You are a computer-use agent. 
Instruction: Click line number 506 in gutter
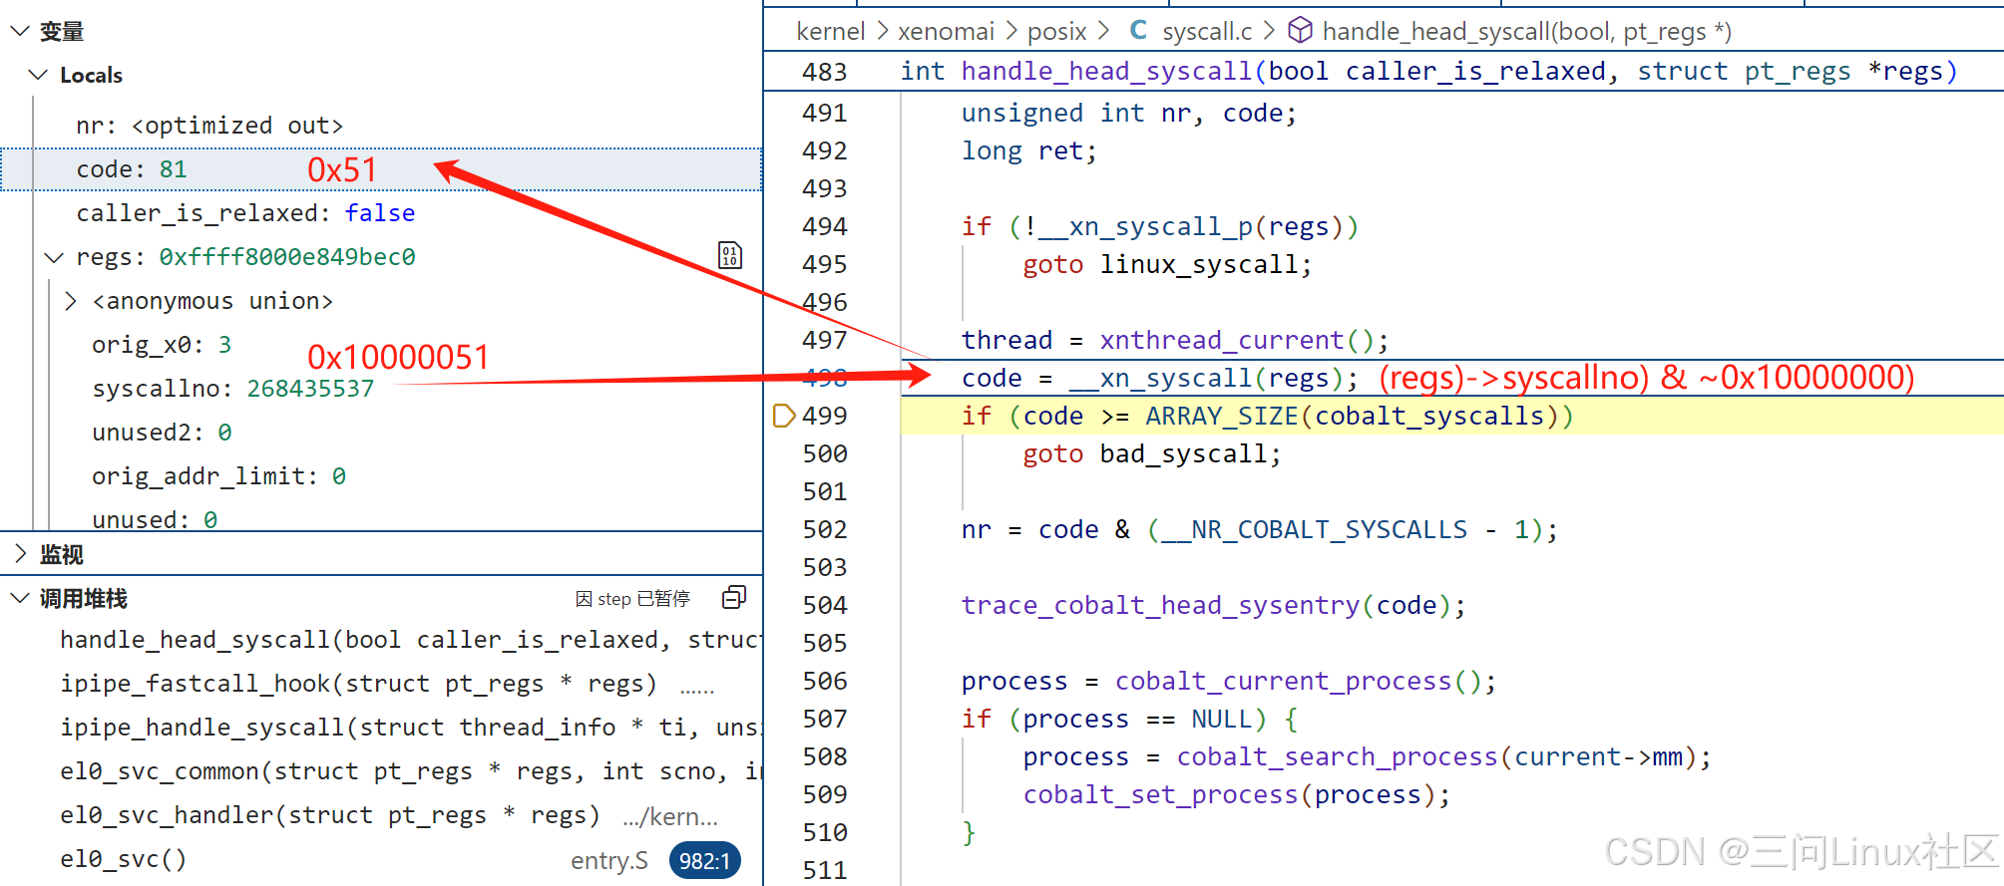(824, 681)
